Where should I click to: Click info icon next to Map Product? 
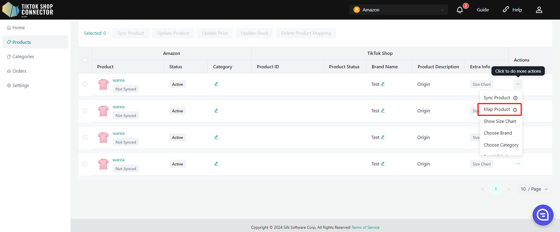pos(515,109)
